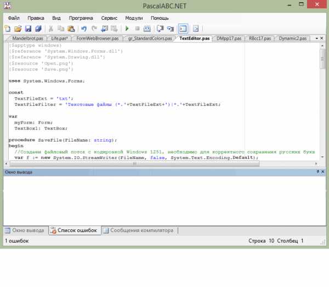Click the 'Столбец 1' status bar entry
329x287 pixels.
pos(290,241)
